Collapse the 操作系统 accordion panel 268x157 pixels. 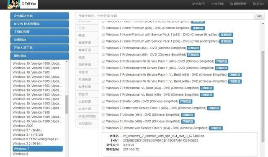click(39, 56)
